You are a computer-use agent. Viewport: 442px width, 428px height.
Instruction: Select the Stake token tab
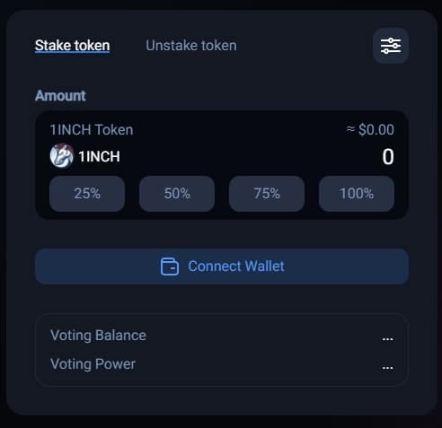click(72, 46)
